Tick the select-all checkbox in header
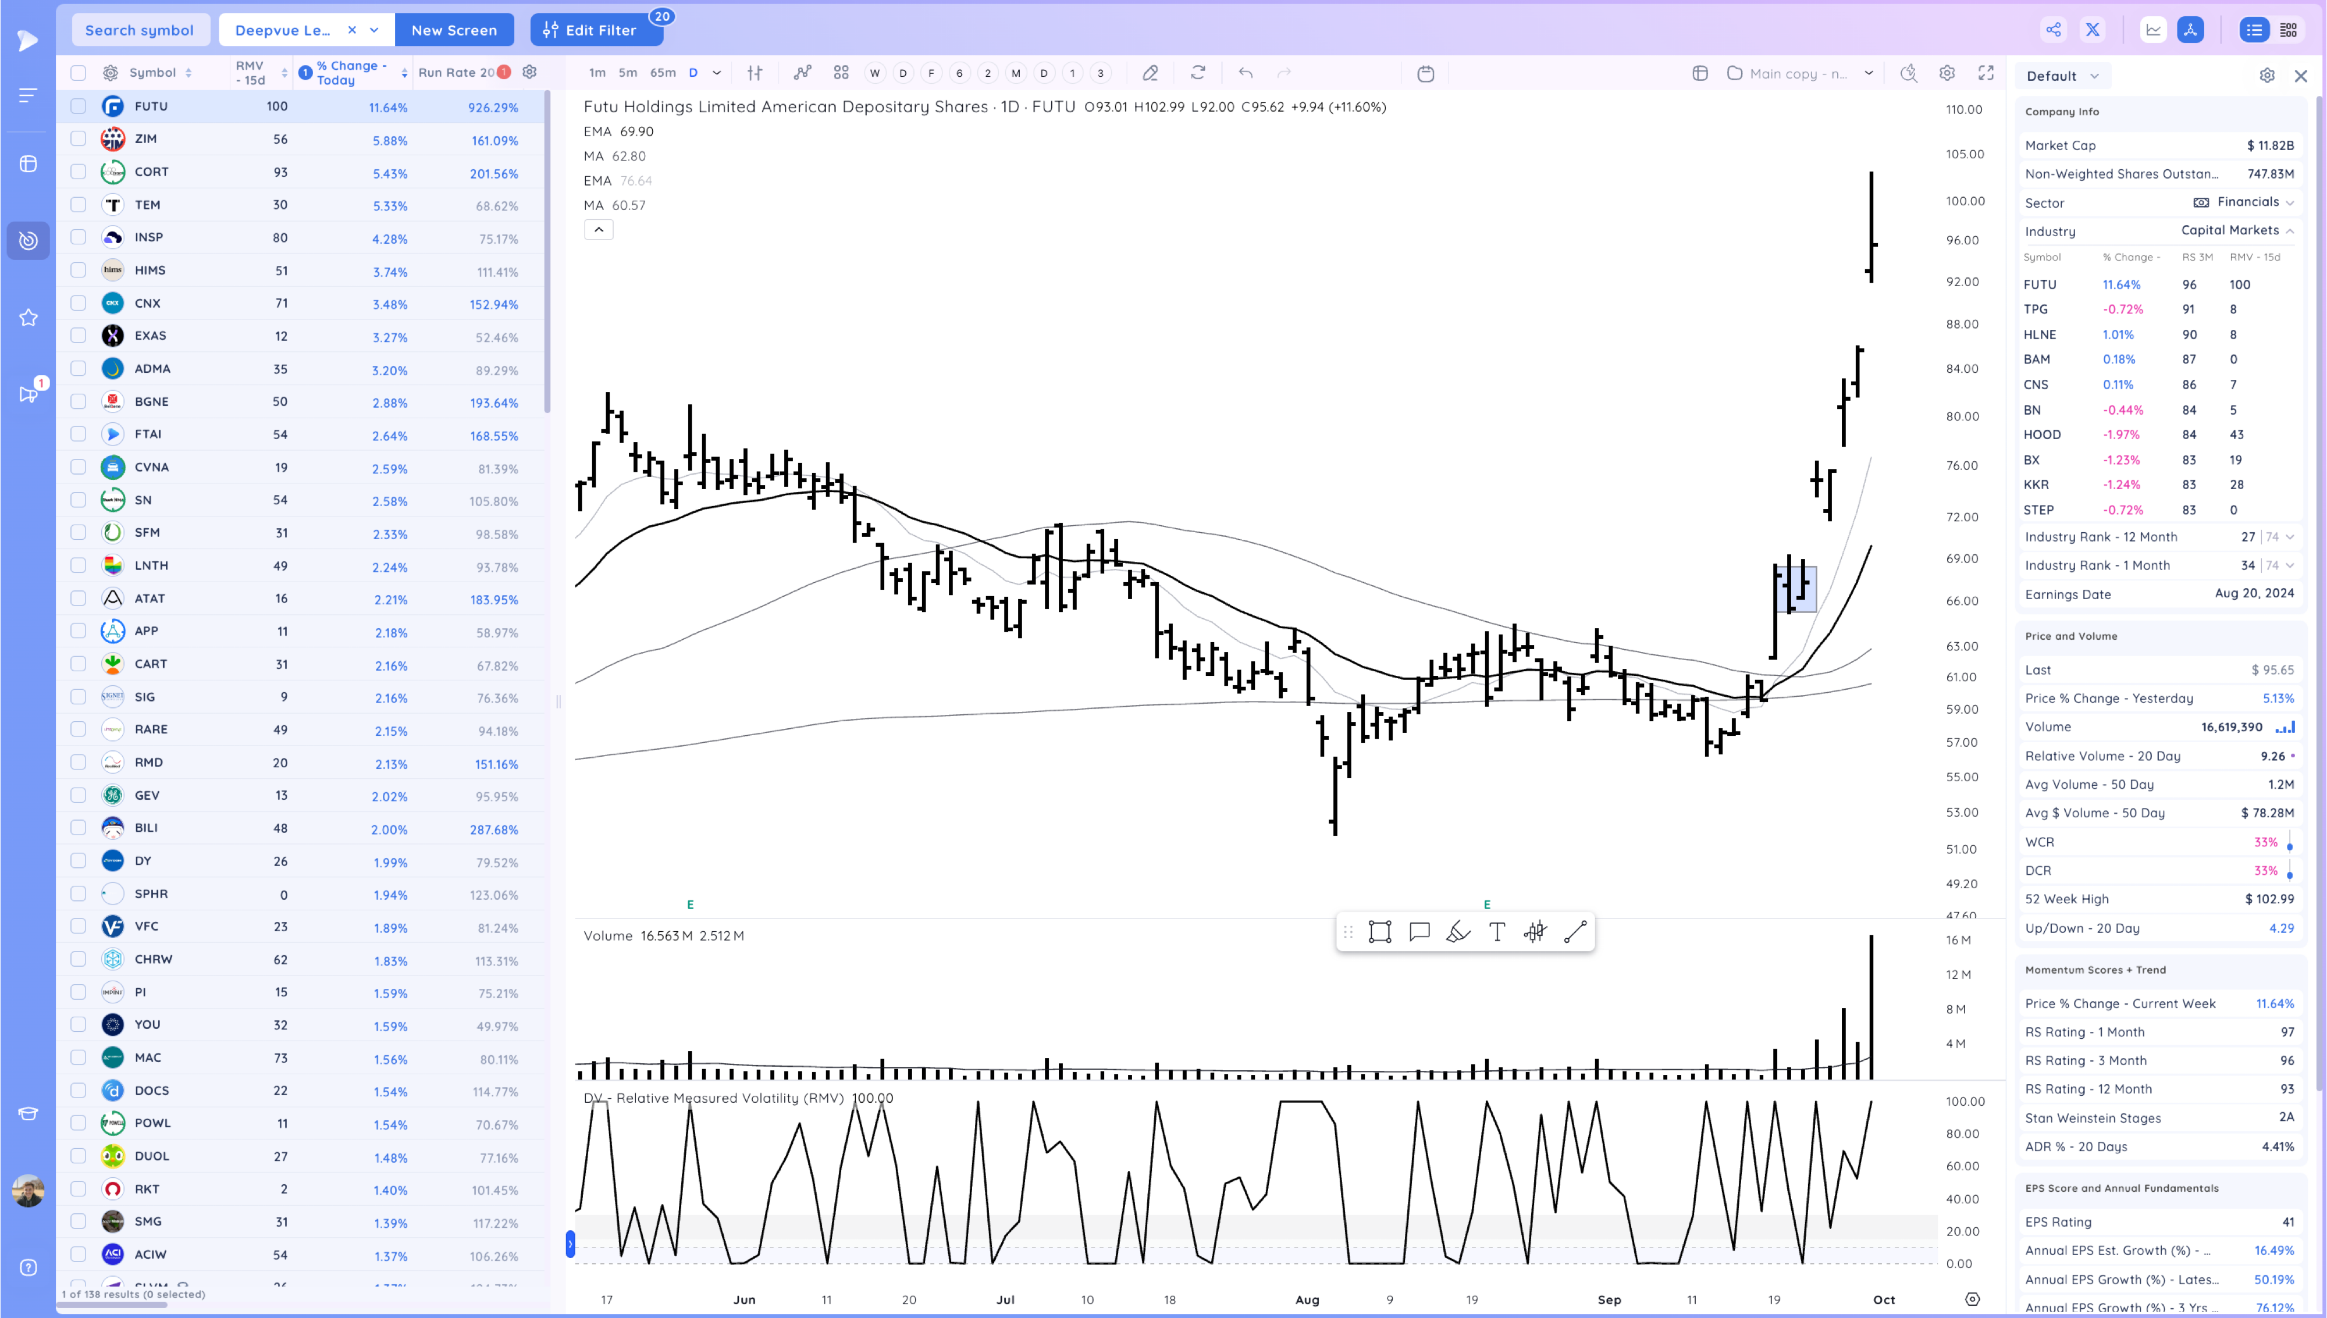 point(78,73)
